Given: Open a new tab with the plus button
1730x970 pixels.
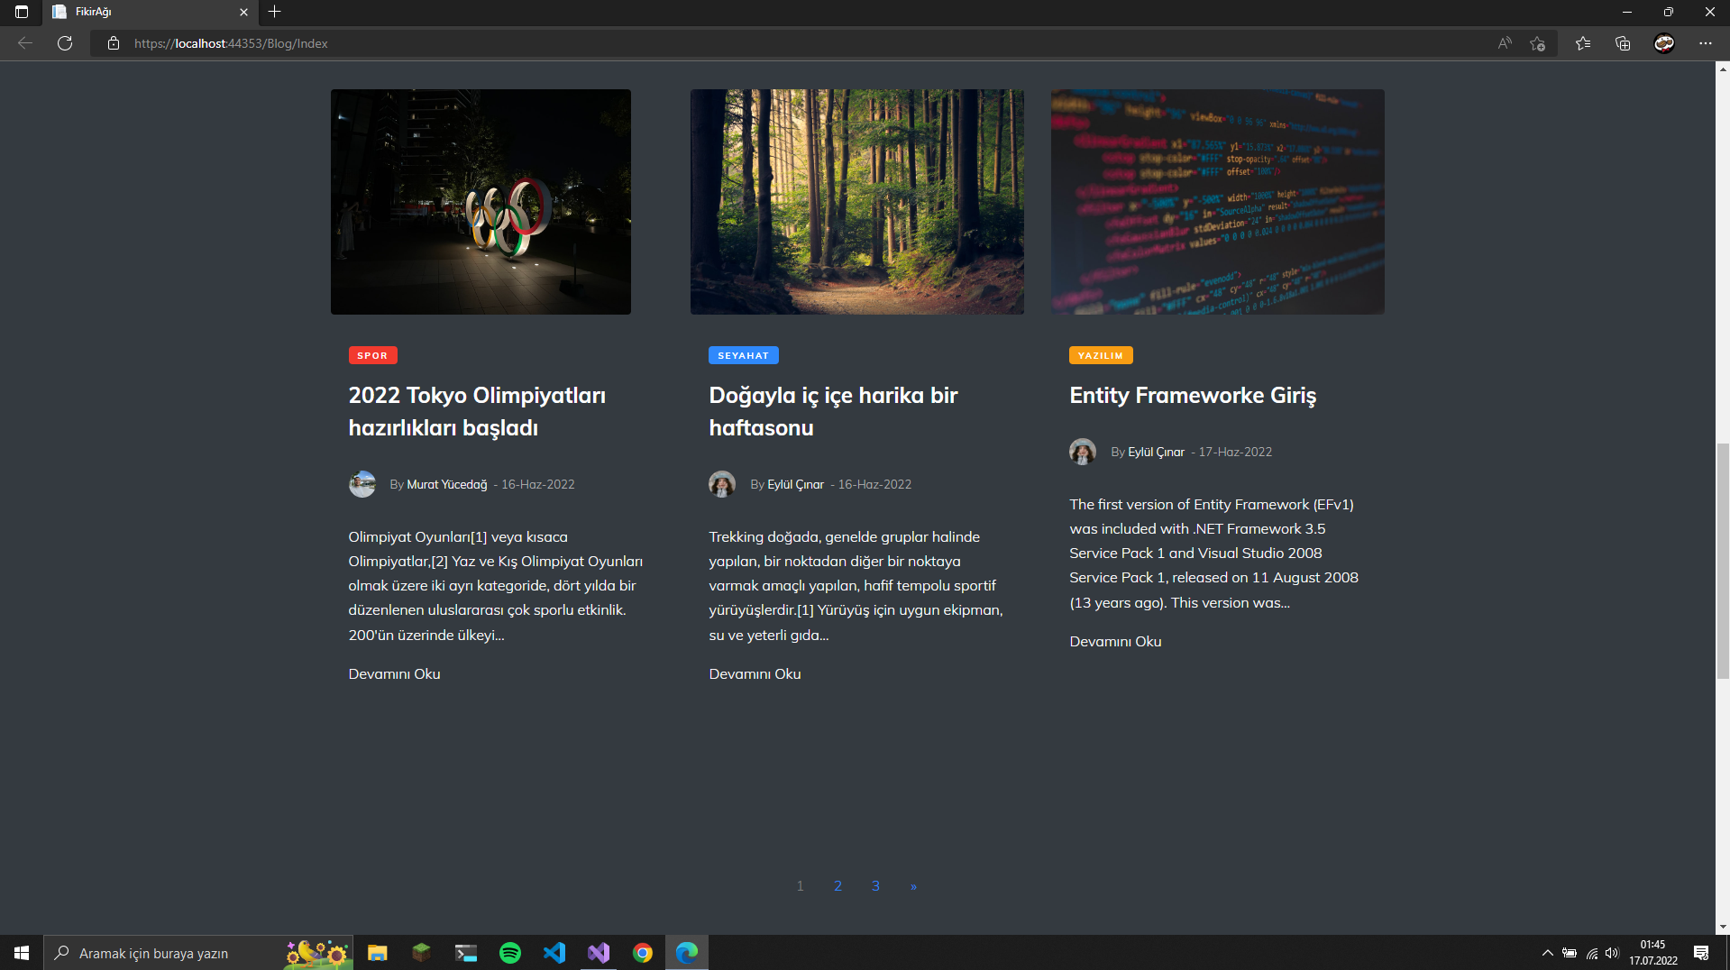Looking at the screenshot, I should pos(275,12).
